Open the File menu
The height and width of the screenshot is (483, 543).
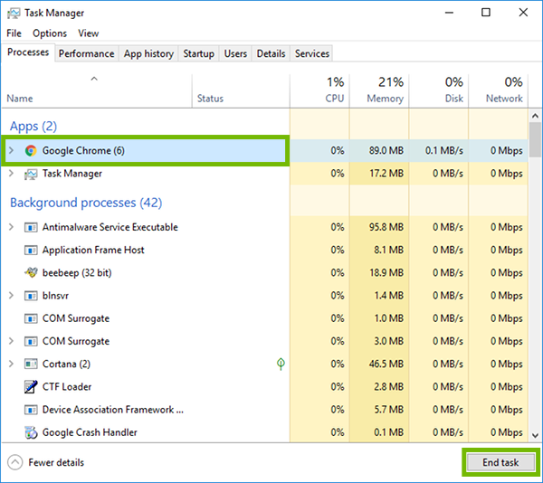(x=14, y=33)
